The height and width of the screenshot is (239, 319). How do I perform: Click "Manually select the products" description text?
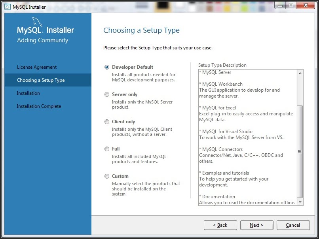click(x=146, y=189)
